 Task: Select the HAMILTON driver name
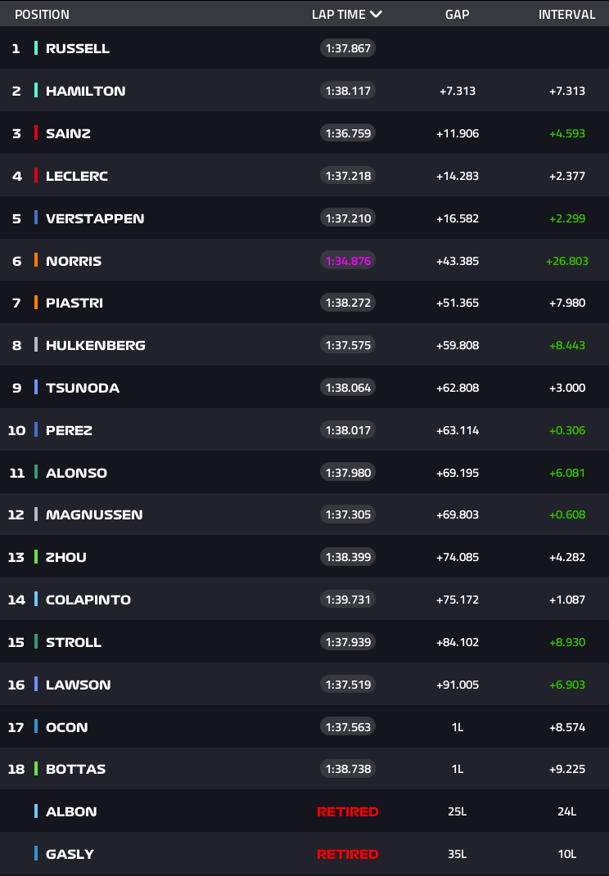[x=86, y=91]
